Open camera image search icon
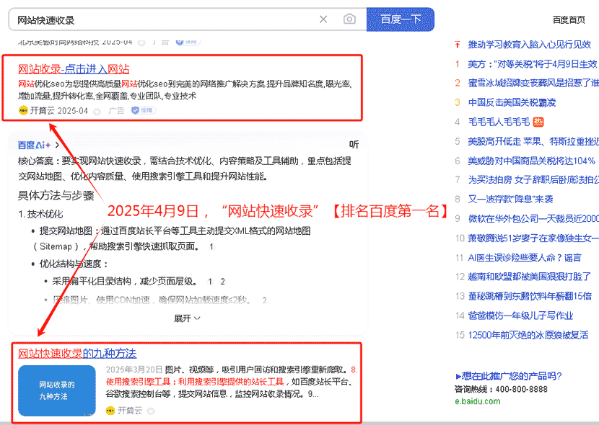Screen dimensions: 599x425 pyautogui.click(x=349, y=19)
